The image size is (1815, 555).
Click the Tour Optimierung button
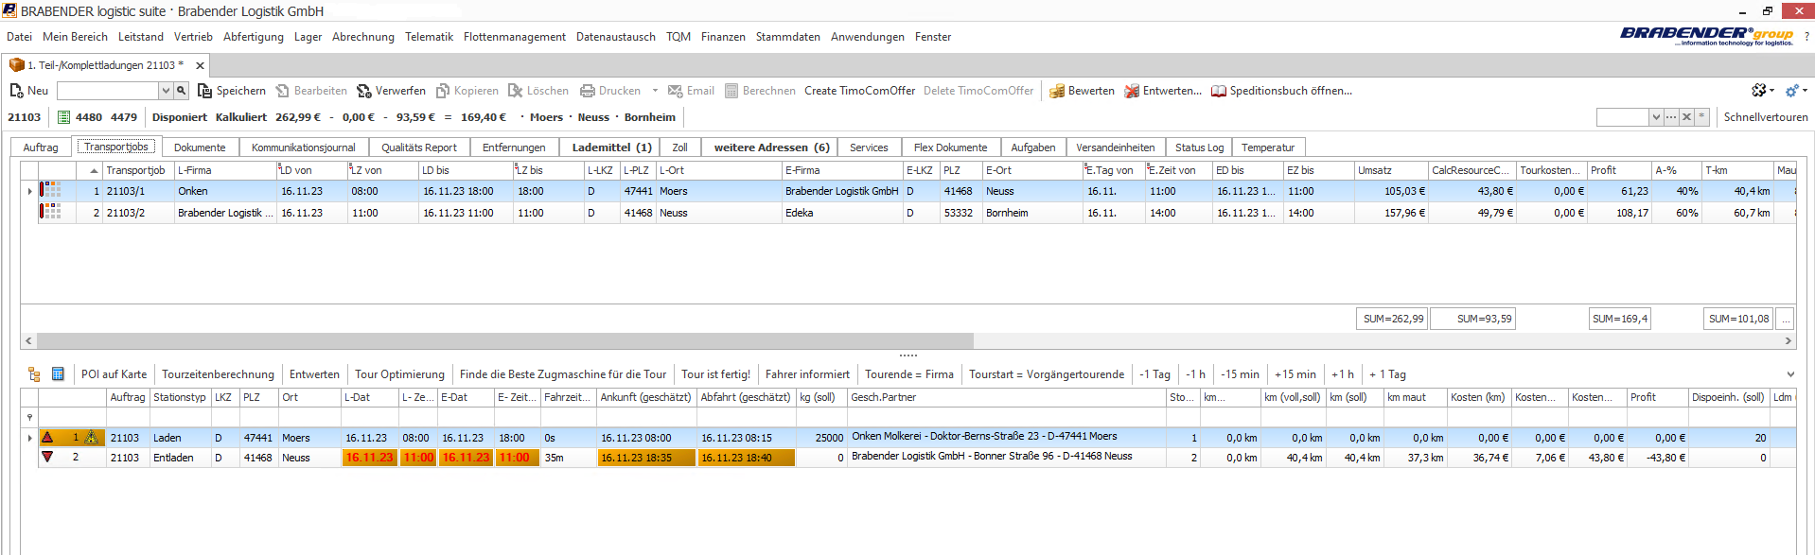click(399, 374)
